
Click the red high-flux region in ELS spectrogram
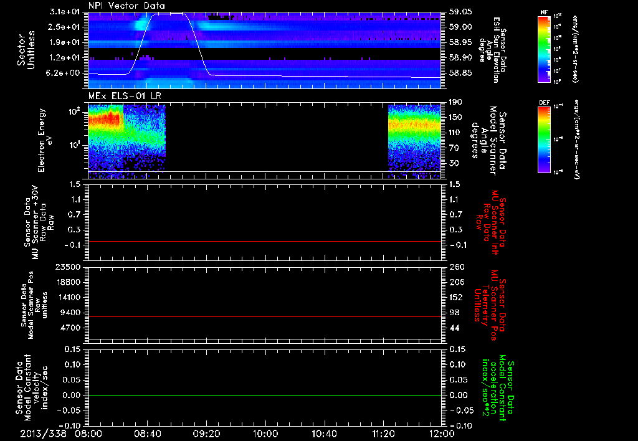[105, 119]
